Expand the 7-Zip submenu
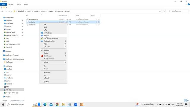 pos(53,44)
